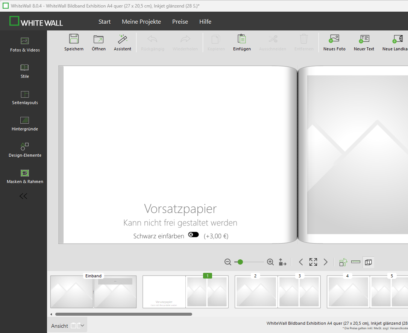Screen dimensions: 408x333
Task: Zoom in with the plus magnifier
Action: click(x=270, y=262)
